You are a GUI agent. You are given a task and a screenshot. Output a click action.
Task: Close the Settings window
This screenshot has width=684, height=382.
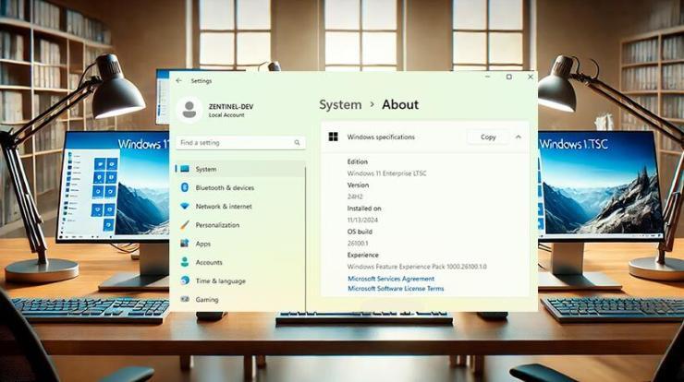[x=530, y=77]
